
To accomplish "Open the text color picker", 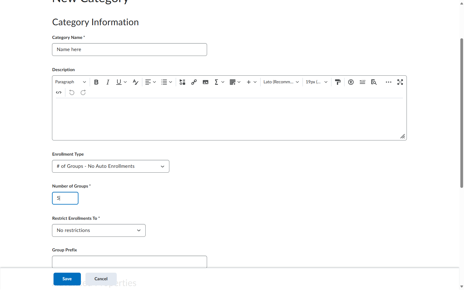I will click(136, 82).
